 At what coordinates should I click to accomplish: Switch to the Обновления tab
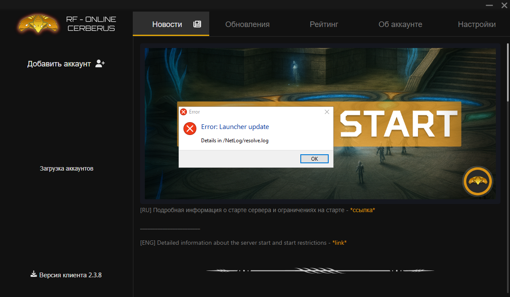pyautogui.click(x=247, y=24)
